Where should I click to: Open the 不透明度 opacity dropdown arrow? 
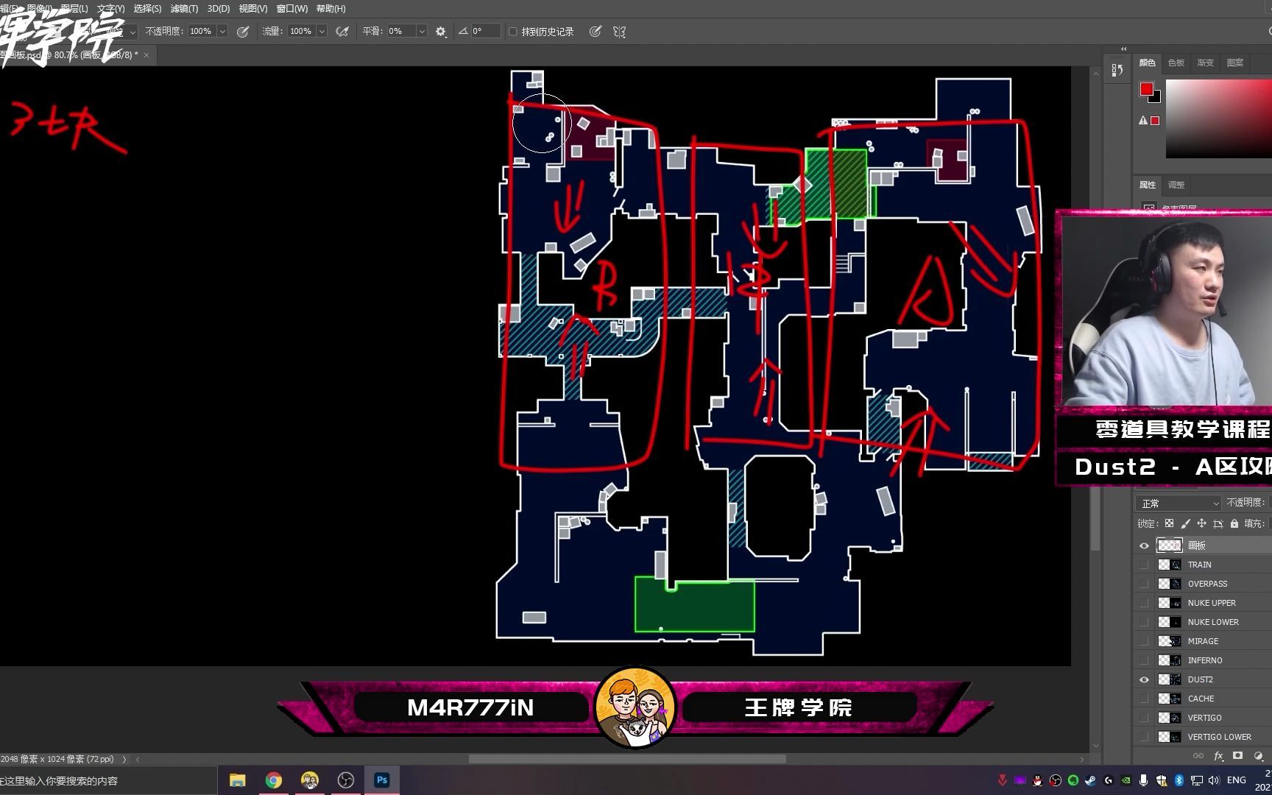(222, 32)
